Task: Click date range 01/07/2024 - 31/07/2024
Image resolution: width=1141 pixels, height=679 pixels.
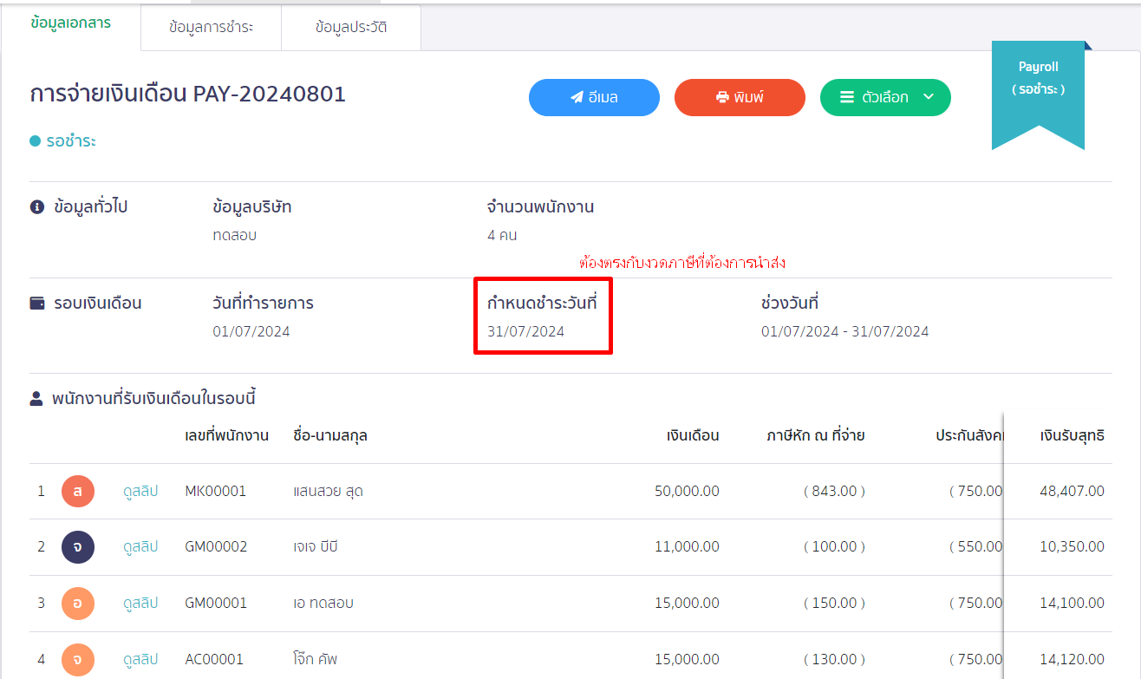Action: 845,331
